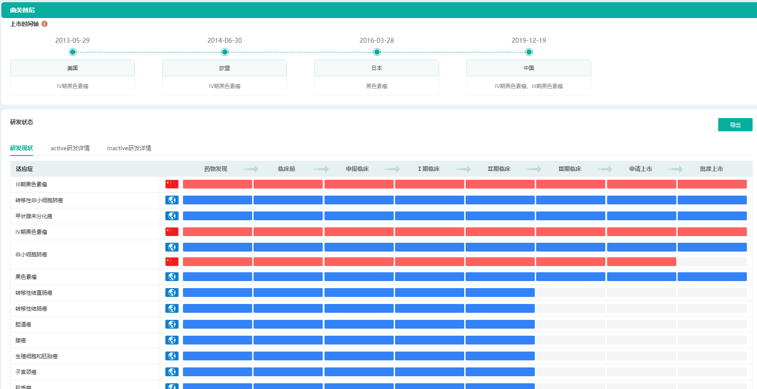Click the 2016-03-28 timeline node
Screen dimensions: 757x389
pyautogui.click(x=377, y=52)
